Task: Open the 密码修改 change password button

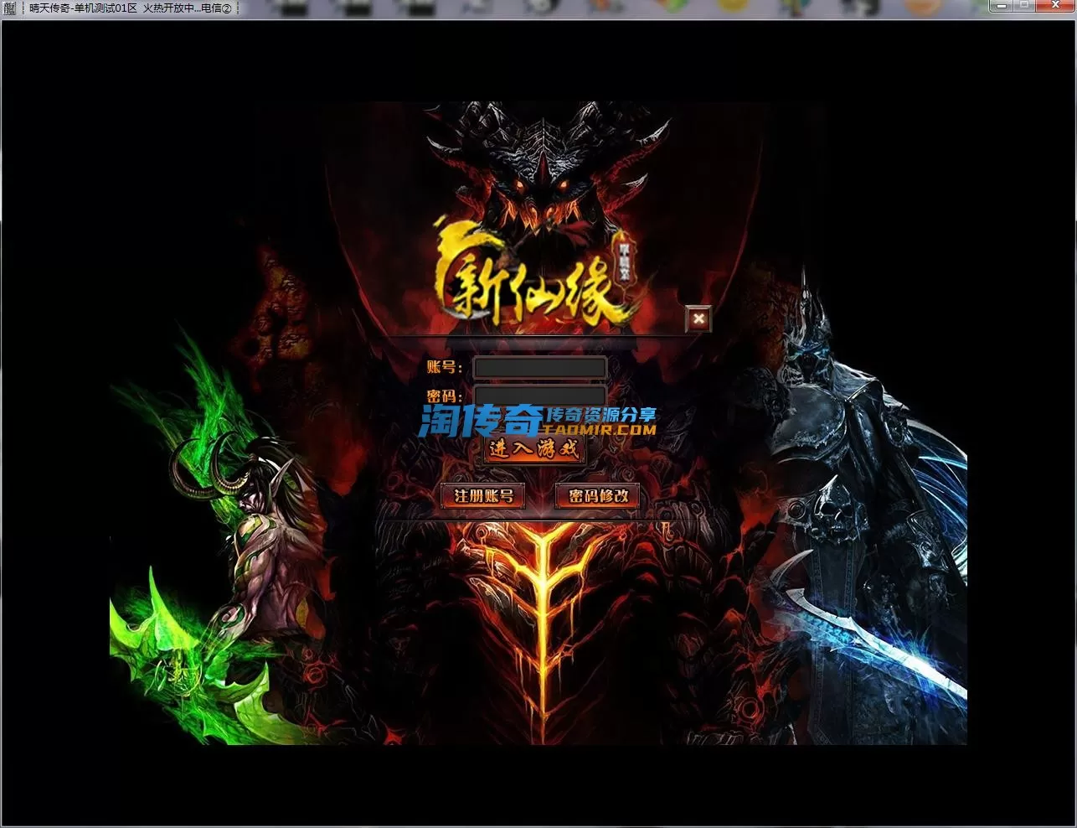Action: (x=598, y=495)
